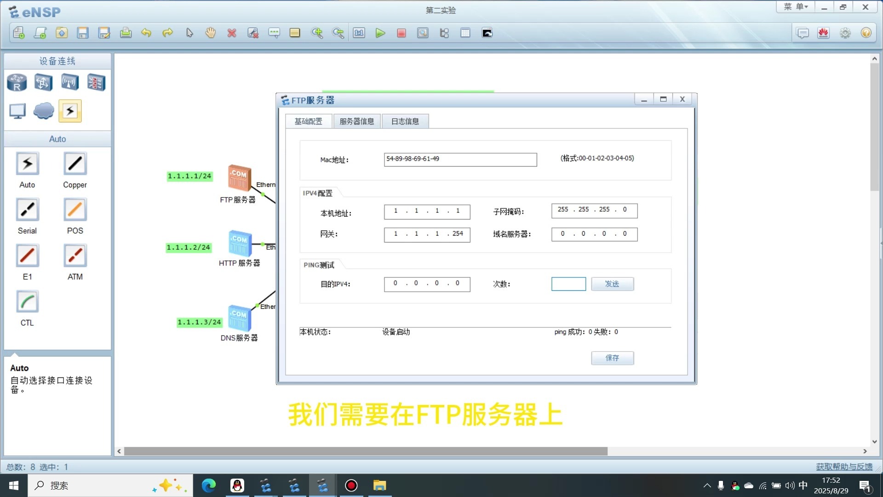Select the highlighted connection lines category icon
Viewport: 883px width, 497px height.
70,111
